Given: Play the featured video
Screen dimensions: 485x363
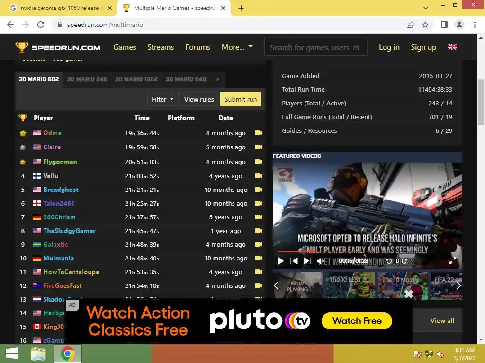Looking at the screenshot, I should tap(280, 261).
